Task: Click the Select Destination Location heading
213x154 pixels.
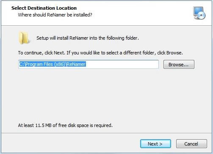Action: point(44,8)
